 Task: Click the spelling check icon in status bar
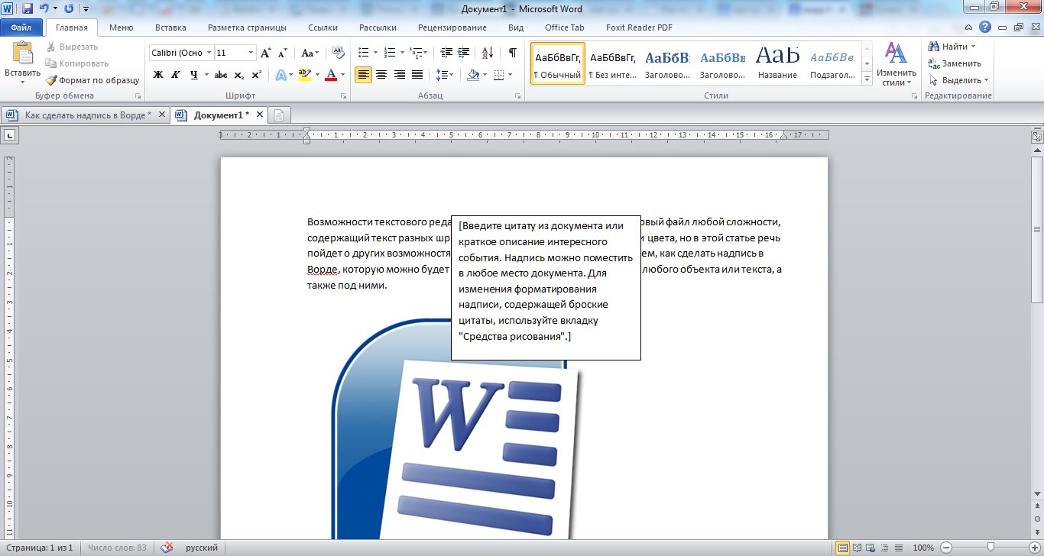coord(167,548)
